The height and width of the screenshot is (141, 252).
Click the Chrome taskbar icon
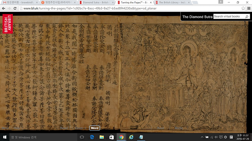[x=121, y=137]
